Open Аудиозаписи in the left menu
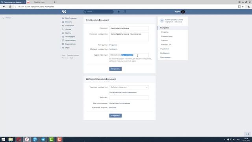Viewport: 252px width, 142px height. [70, 40]
